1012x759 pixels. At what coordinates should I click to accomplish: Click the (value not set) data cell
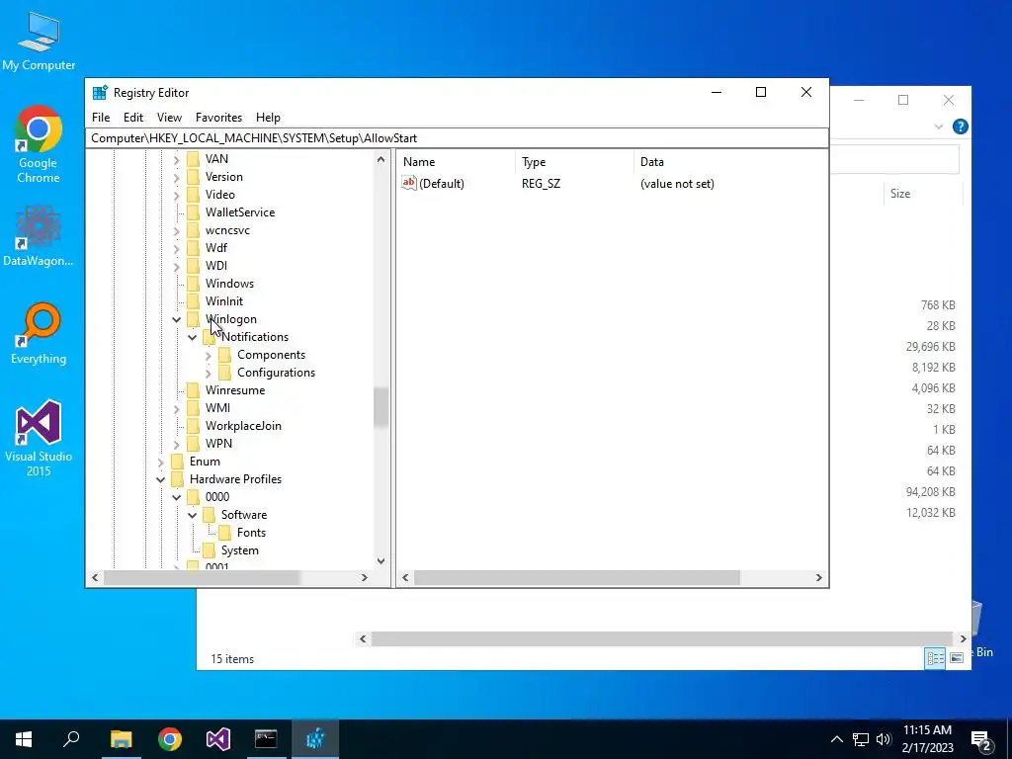tap(677, 184)
